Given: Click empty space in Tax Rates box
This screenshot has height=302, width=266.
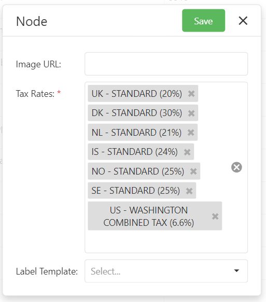Looking at the screenshot, I should coord(166,242).
